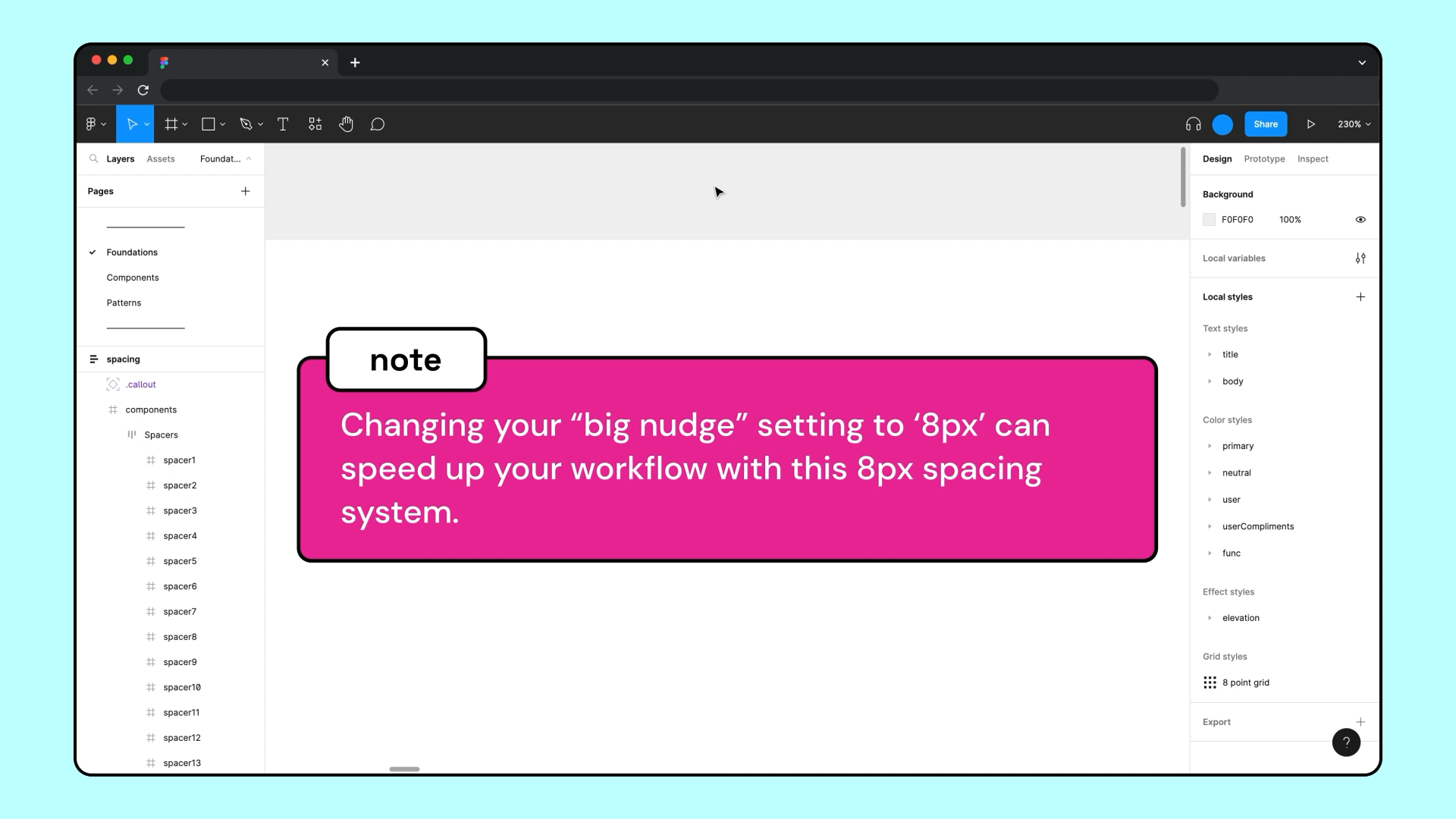Click the canvas vertical scrollbar
The width and height of the screenshot is (1456, 819).
(x=1183, y=177)
